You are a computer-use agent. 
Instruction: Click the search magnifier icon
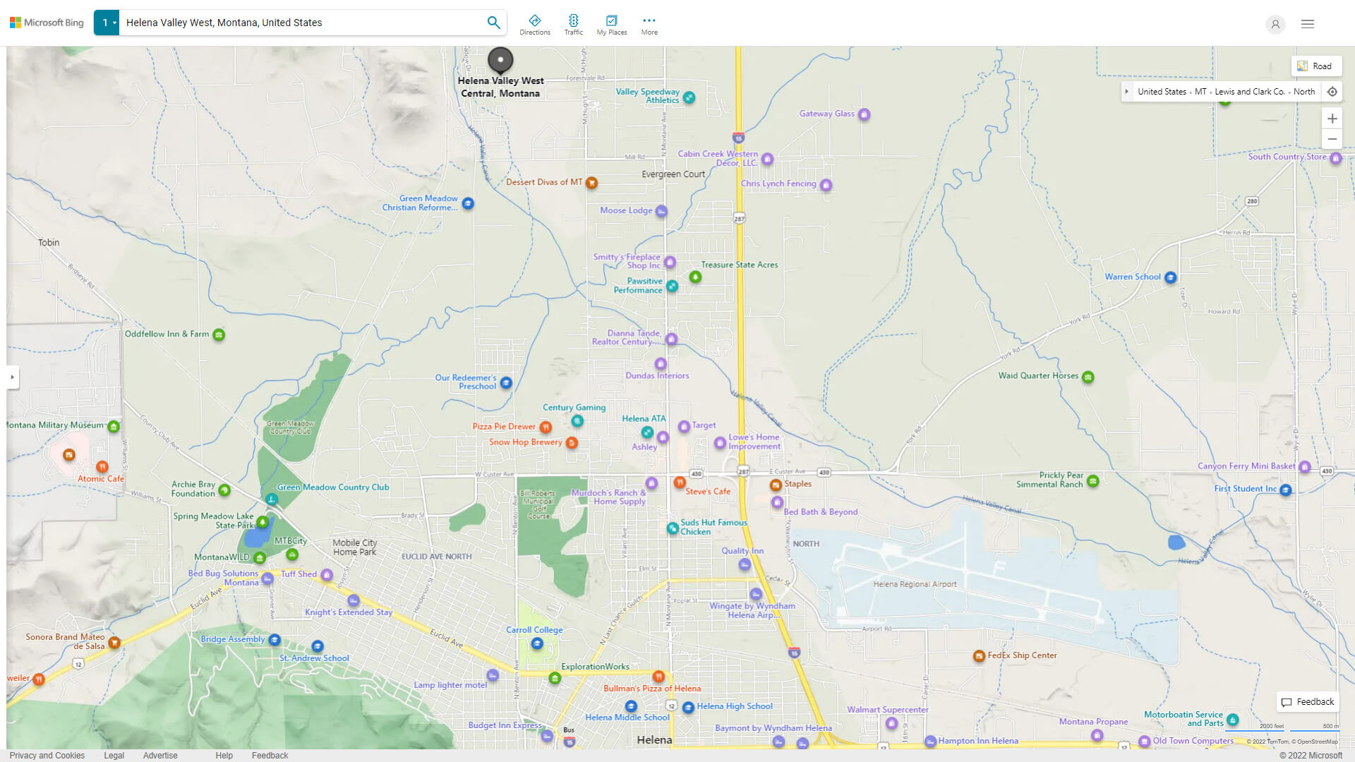(493, 23)
